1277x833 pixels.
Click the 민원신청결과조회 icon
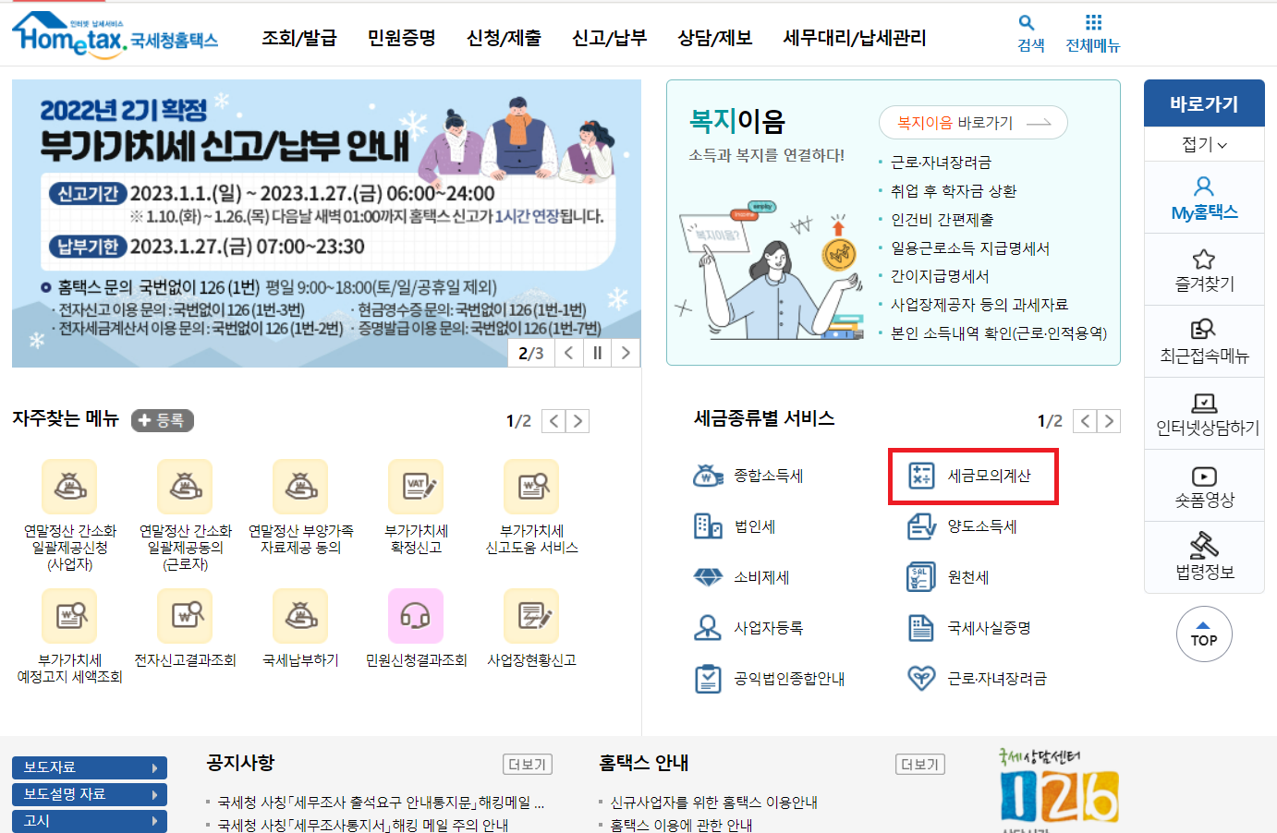[x=416, y=615]
